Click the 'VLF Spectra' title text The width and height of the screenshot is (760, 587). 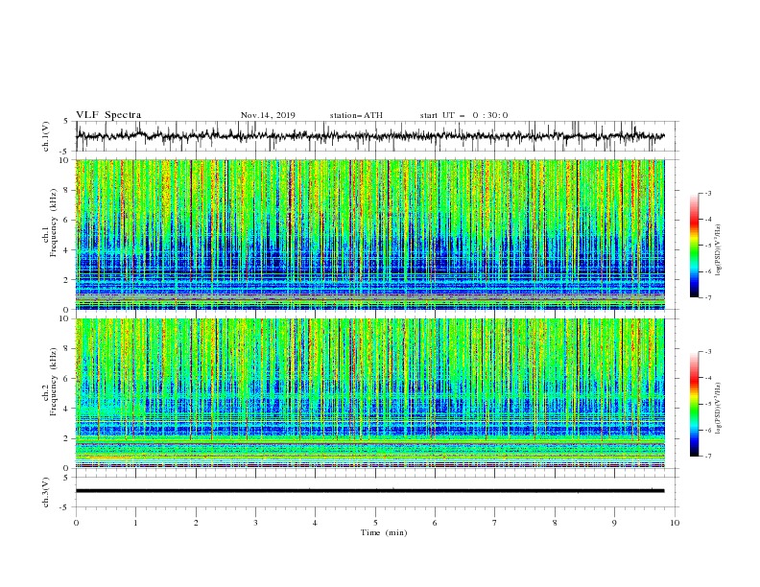tap(108, 115)
